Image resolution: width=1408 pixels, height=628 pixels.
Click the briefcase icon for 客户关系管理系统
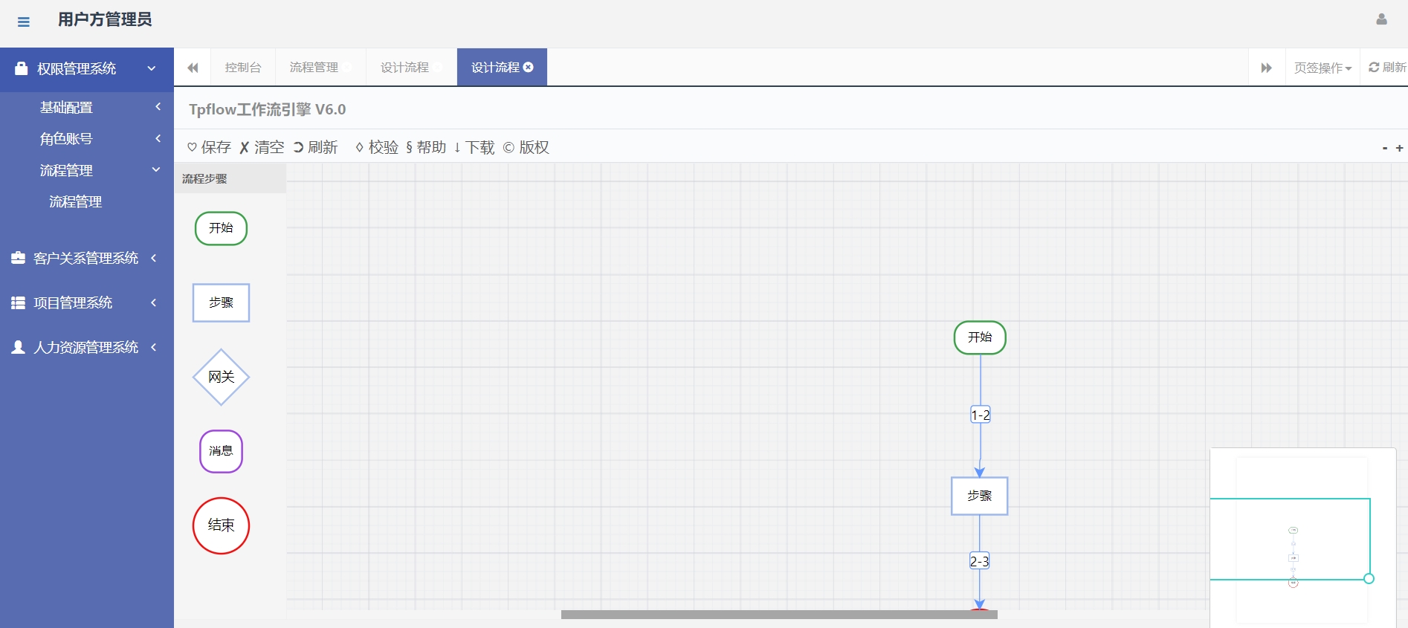tap(19, 258)
